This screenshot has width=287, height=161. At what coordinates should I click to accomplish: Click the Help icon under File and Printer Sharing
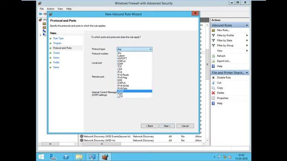tap(213, 103)
